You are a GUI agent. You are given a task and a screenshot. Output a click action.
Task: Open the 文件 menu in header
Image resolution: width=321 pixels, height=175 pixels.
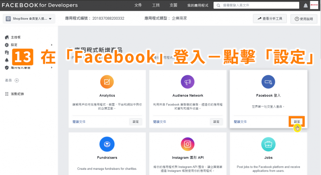pyautogui.click(x=138, y=5)
